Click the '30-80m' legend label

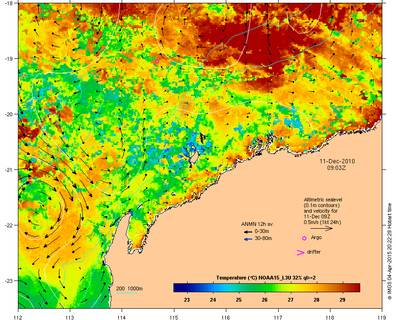click(x=263, y=238)
